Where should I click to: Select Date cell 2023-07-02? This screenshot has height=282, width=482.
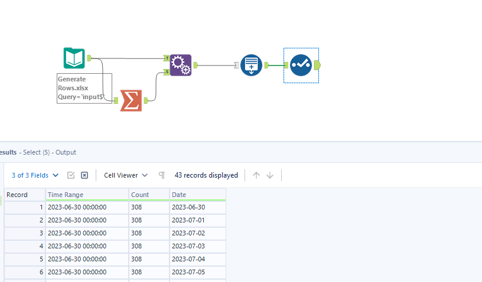[x=198, y=233]
